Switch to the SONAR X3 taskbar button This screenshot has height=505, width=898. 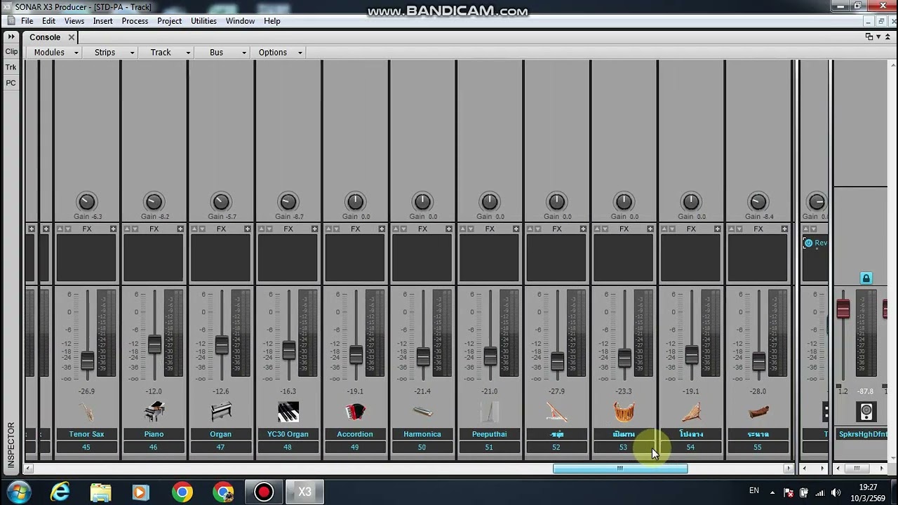coord(304,492)
